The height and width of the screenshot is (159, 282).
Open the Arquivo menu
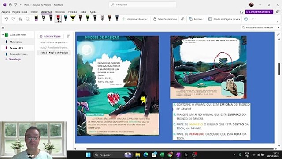click(x=6, y=12)
